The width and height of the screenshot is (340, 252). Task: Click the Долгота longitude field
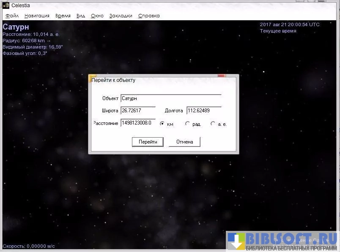(203, 111)
